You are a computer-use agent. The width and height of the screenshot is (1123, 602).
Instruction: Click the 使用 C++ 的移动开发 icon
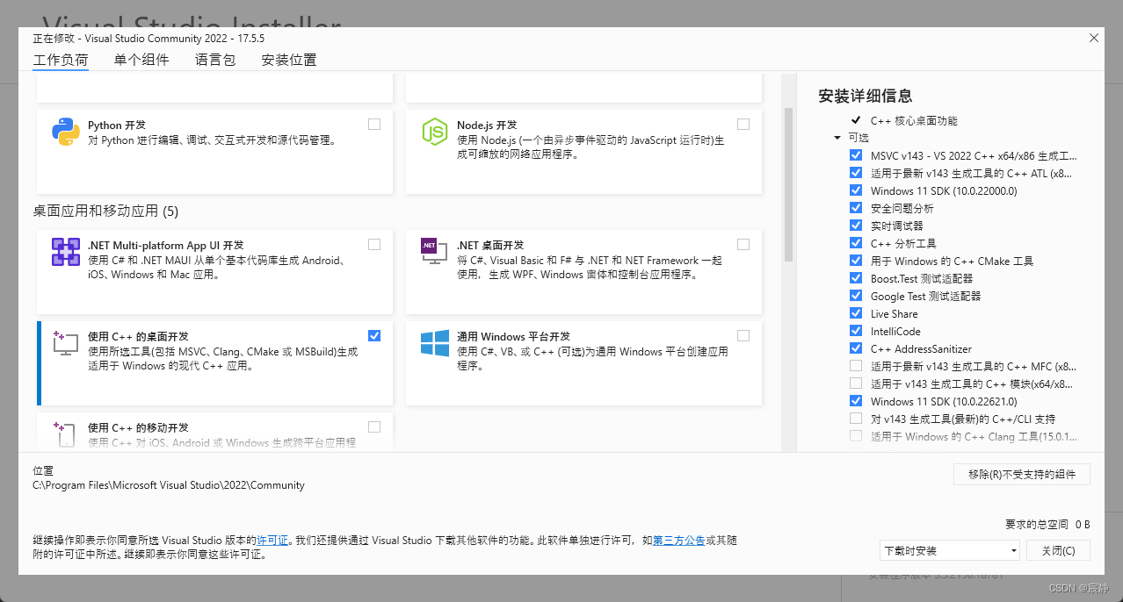[66, 434]
